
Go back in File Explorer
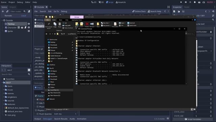click(47, 34)
